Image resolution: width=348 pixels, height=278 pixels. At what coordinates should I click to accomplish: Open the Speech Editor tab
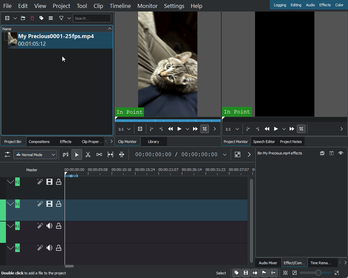coord(264,142)
